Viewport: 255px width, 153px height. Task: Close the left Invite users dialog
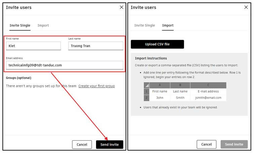122,7
